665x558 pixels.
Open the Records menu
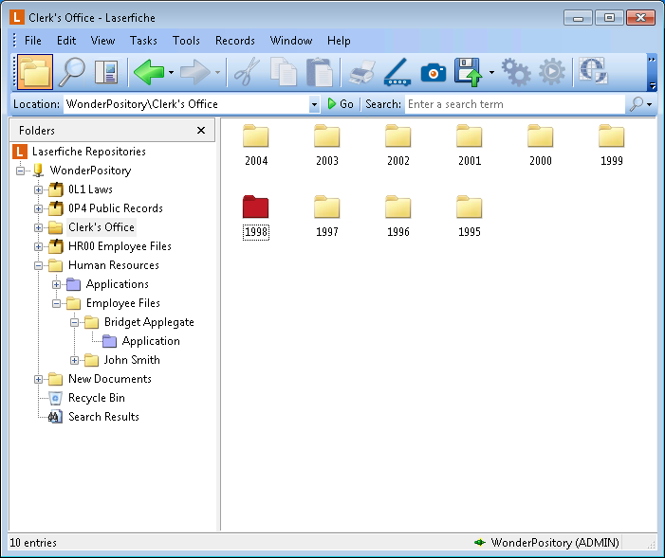(x=235, y=41)
